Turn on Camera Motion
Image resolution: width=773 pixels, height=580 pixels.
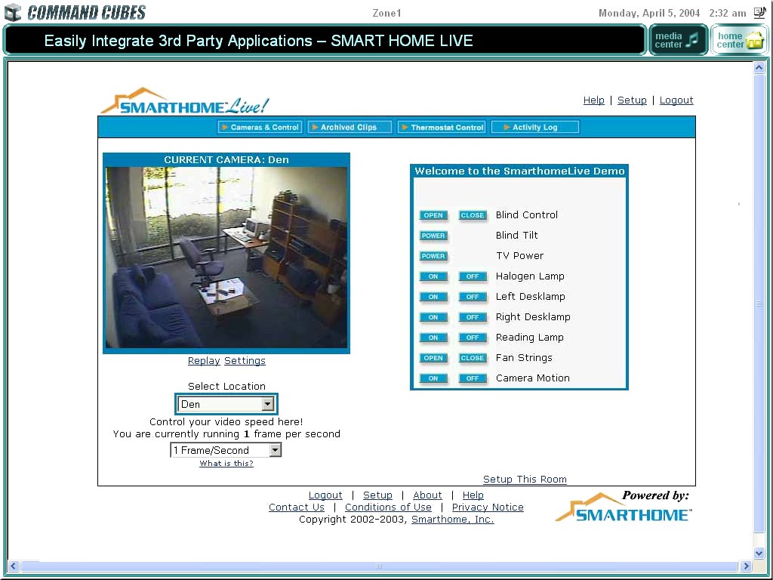click(x=433, y=378)
